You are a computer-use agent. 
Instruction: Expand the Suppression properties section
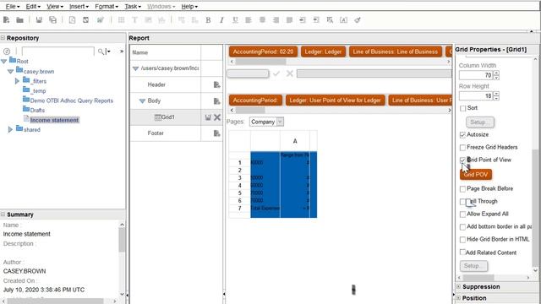[x=458, y=286]
